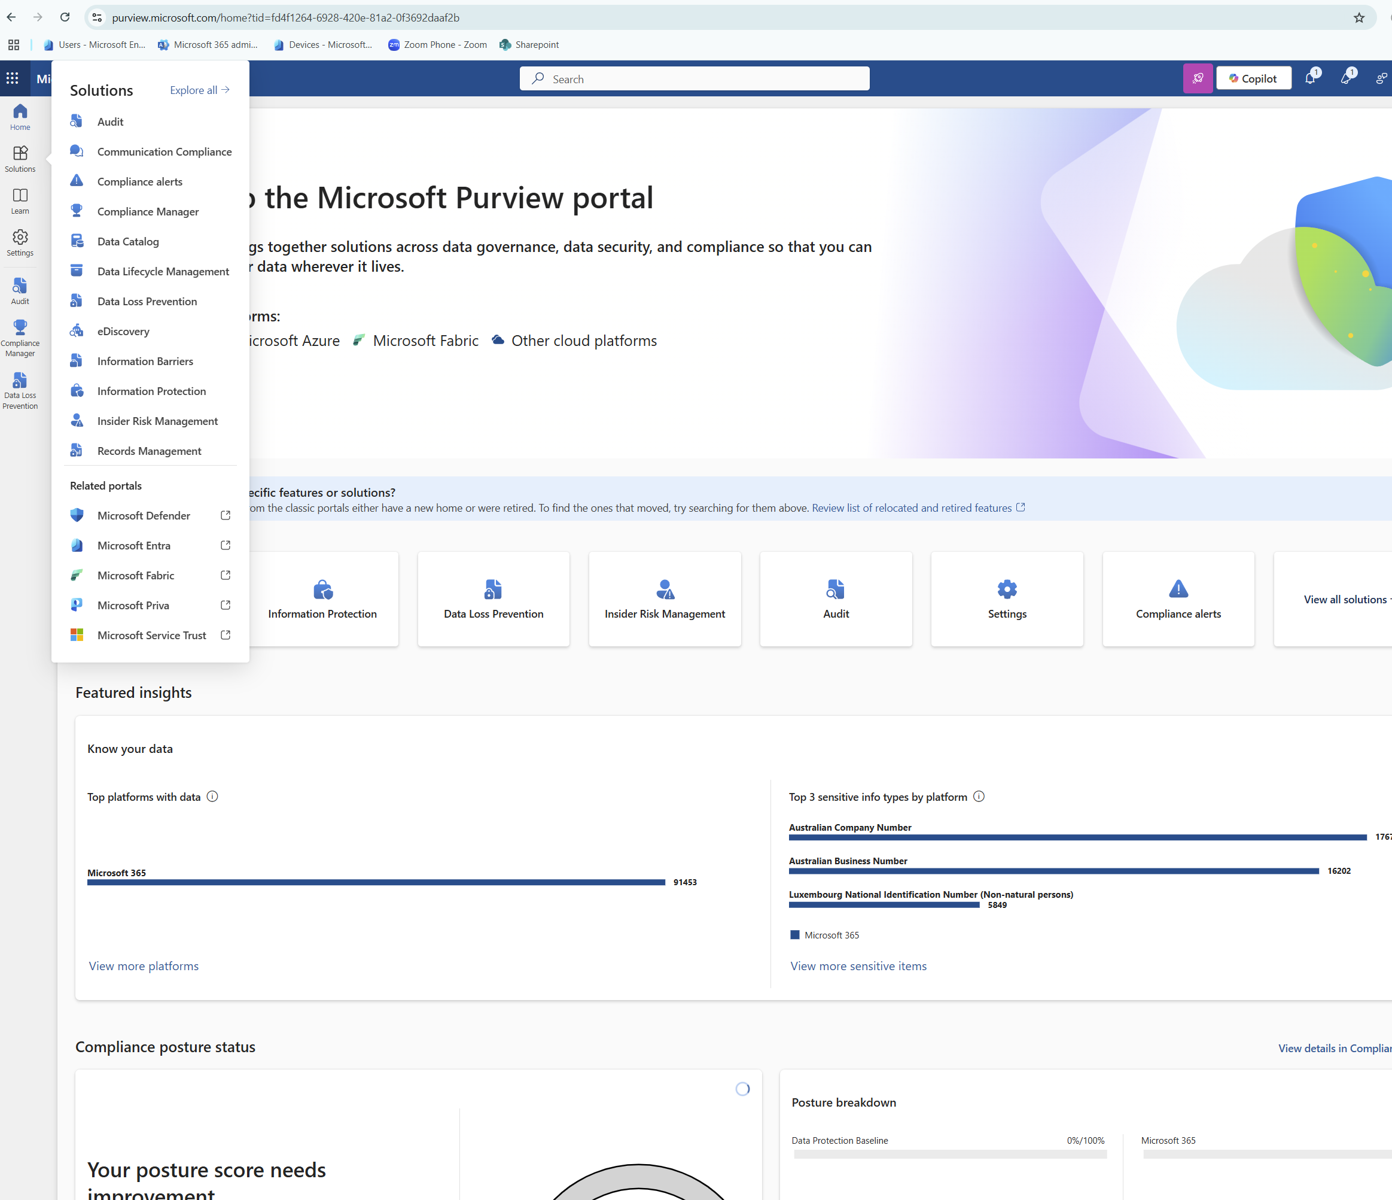Click the Microsoft 365 platform bar

(x=376, y=882)
